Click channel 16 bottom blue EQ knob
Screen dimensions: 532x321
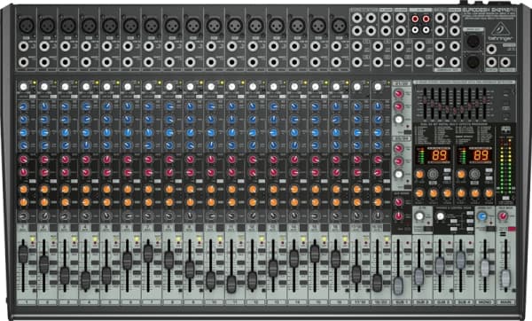(336, 145)
